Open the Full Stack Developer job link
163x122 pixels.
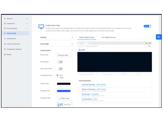[88, 85]
